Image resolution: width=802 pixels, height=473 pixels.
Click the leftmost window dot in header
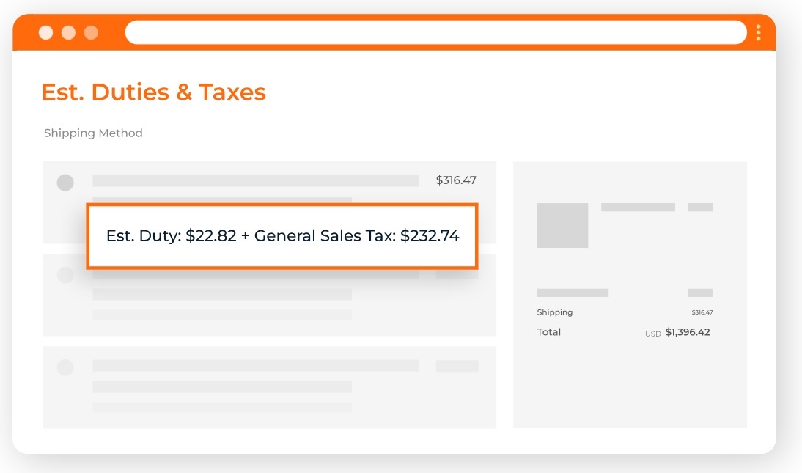[46, 32]
